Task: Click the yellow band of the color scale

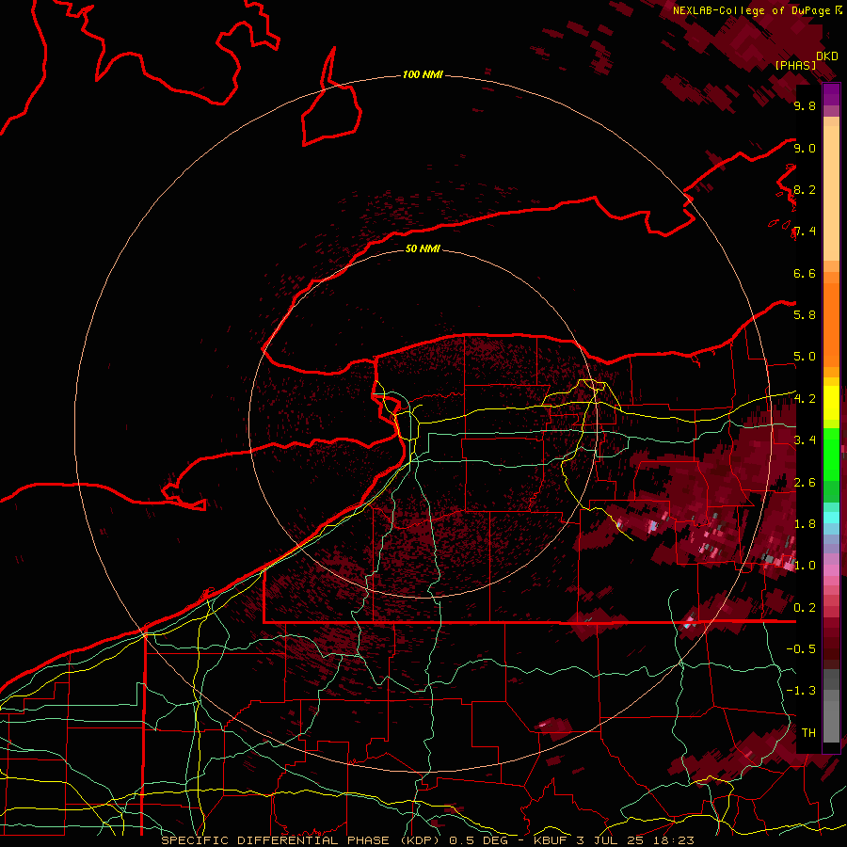Action: (831, 403)
